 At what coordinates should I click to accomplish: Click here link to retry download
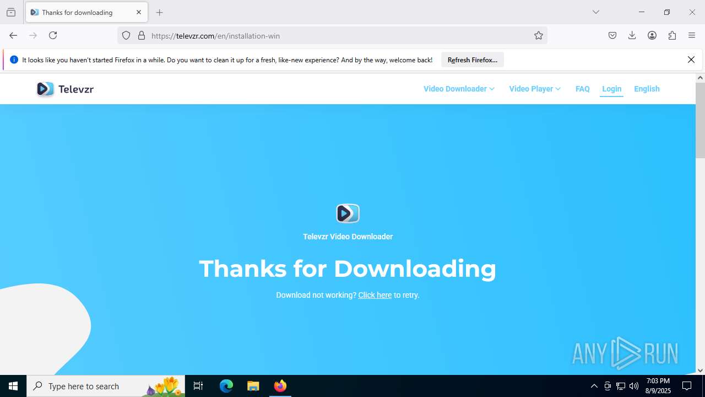pos(375,295)
